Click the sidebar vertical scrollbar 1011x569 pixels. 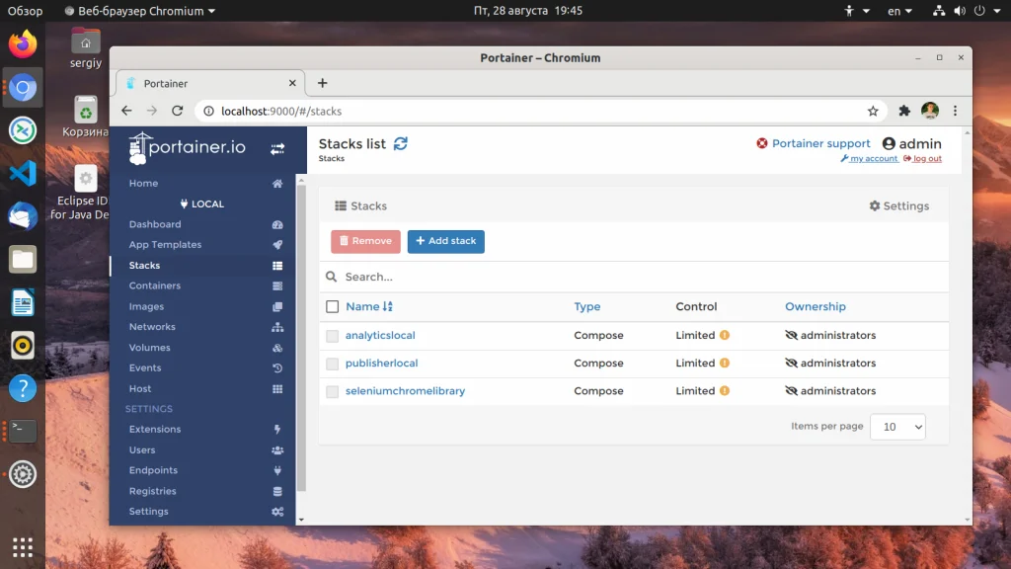pos(301,336)
